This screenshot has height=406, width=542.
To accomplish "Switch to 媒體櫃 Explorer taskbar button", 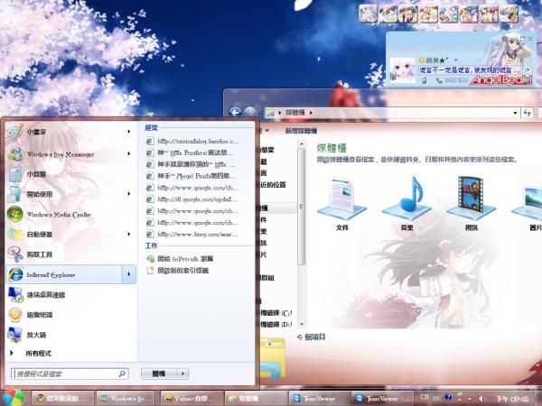I will pos(256,399).
